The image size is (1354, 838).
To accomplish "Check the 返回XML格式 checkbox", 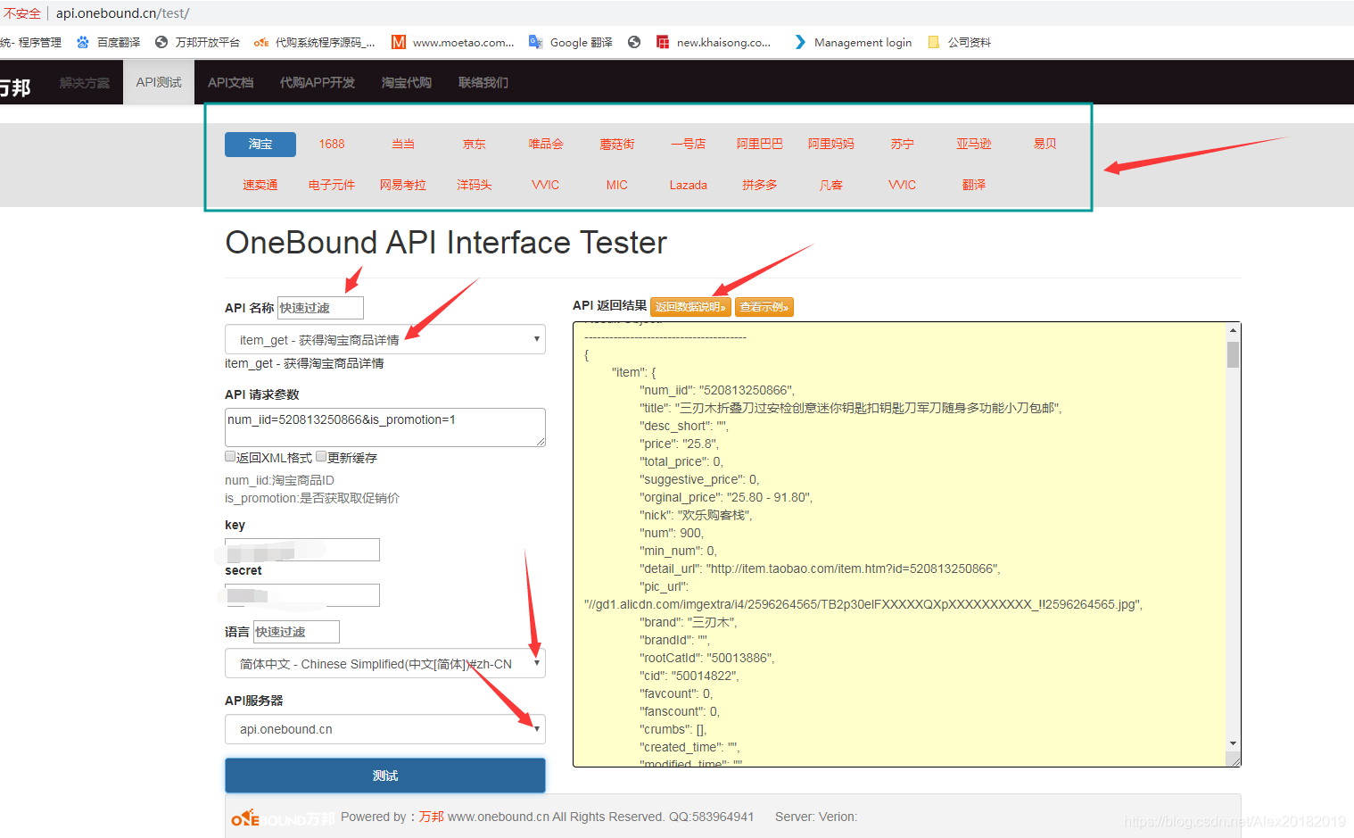I will (230, 456).
